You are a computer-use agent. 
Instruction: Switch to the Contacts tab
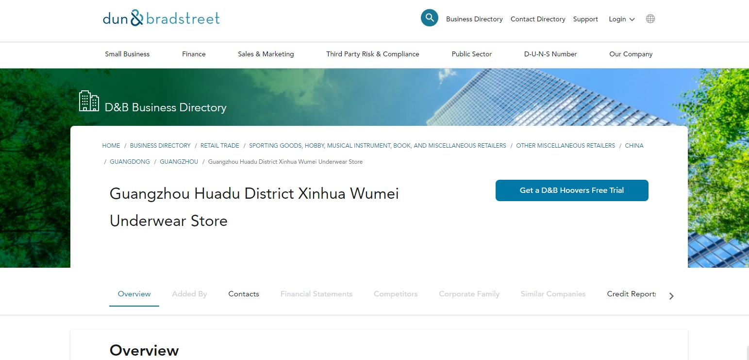click(x=244, y=294)
